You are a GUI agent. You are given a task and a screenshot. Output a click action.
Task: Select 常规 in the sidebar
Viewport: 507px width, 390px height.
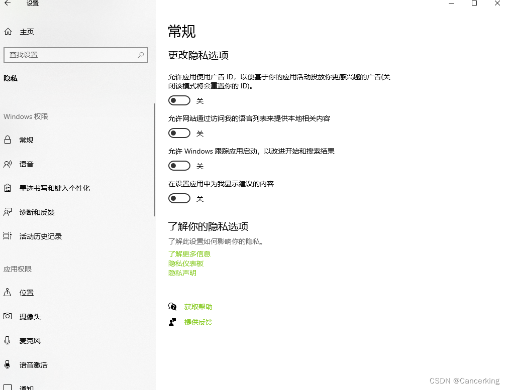pyautogui.click(x=26, y=140)
